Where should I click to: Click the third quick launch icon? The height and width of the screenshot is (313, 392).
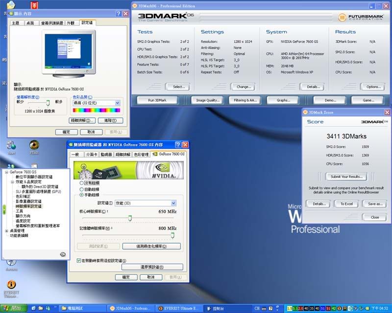[x=48, y=308]
